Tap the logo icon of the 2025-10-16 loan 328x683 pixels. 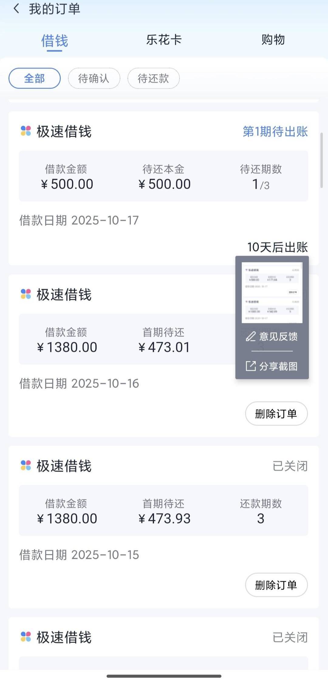pos(26,294)
